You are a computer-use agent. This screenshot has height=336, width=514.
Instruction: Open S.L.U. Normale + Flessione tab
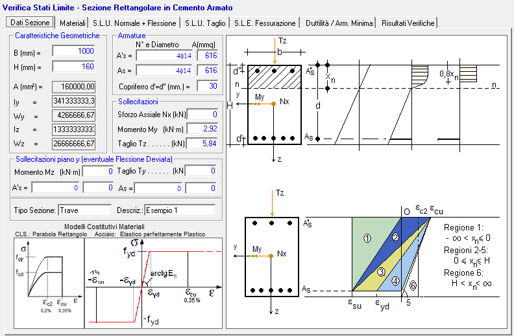tap(134, 23)
